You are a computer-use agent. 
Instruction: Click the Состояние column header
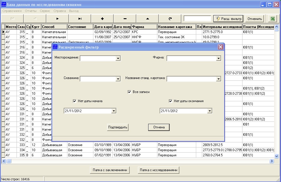(80, 27)
